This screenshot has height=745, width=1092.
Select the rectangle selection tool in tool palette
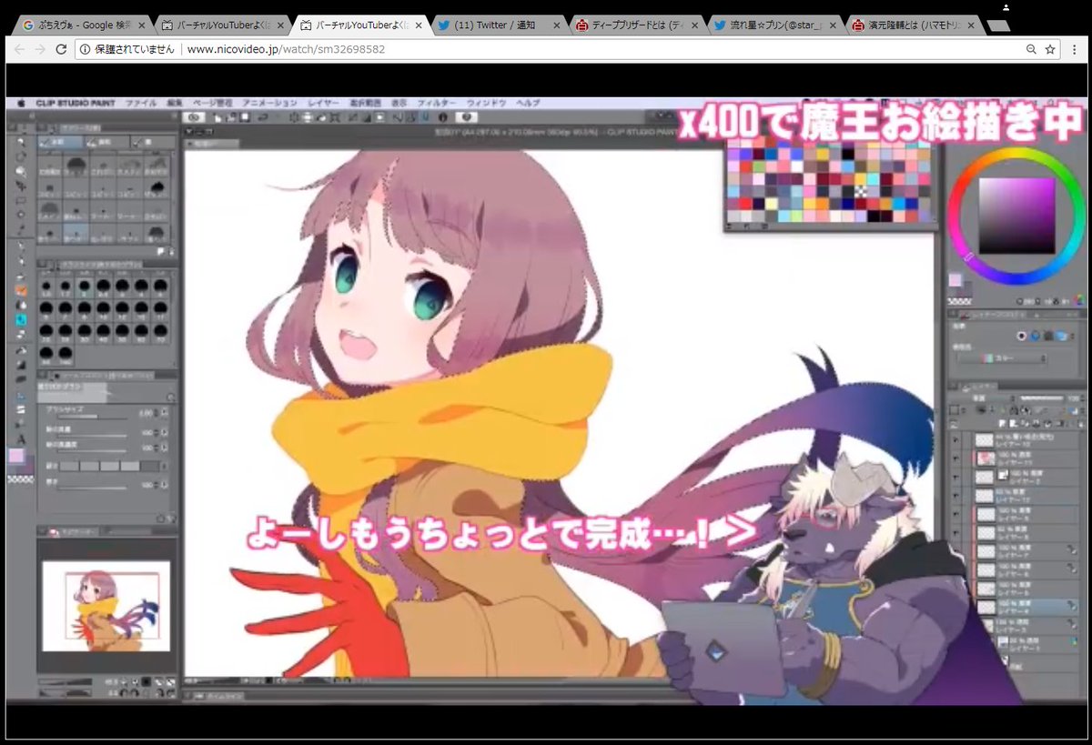pos(20,200)
